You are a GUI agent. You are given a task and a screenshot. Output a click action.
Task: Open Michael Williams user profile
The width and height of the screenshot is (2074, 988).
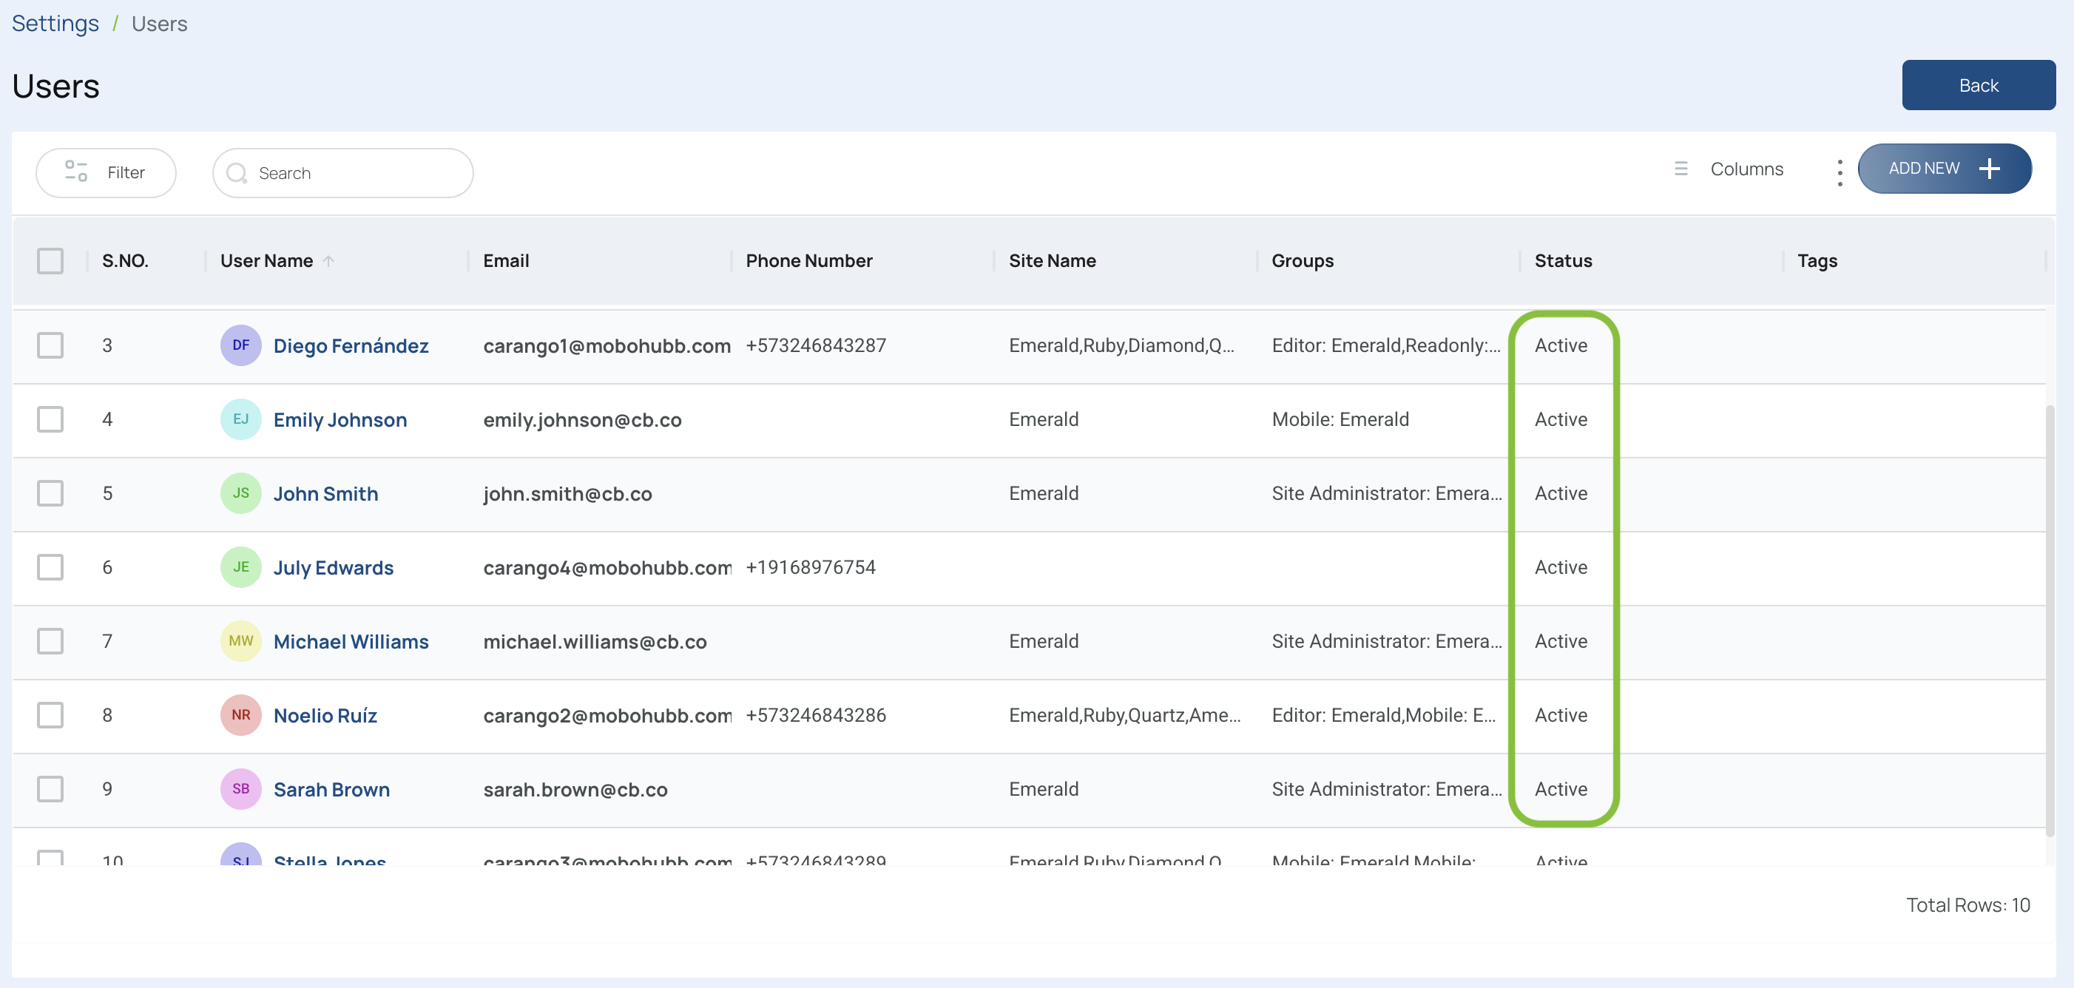[x=351, y=642]
